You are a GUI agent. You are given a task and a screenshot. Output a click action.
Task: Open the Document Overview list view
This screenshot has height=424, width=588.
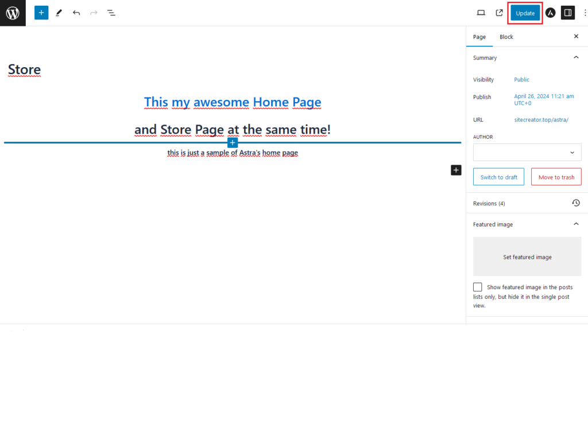tap(111, 13)
